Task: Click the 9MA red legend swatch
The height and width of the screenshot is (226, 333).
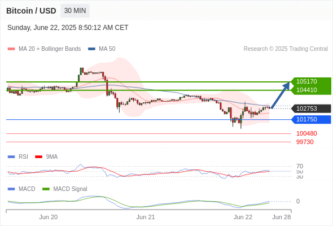Action: pos(38,157)
